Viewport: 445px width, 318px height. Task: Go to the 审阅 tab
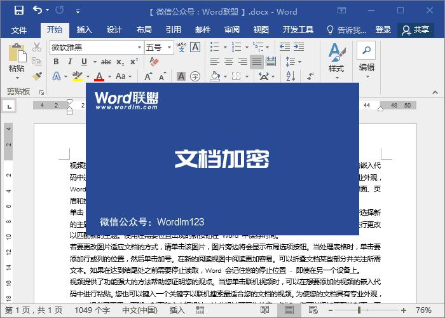tap(232, 29)
